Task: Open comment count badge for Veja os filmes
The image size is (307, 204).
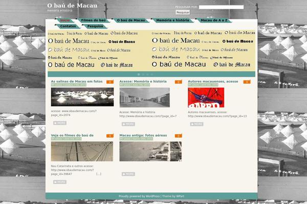Action: (x=110, y=136)
